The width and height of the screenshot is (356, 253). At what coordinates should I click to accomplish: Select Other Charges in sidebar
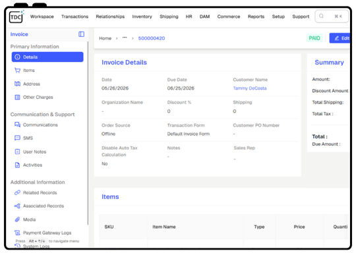(x=47, y=97)
